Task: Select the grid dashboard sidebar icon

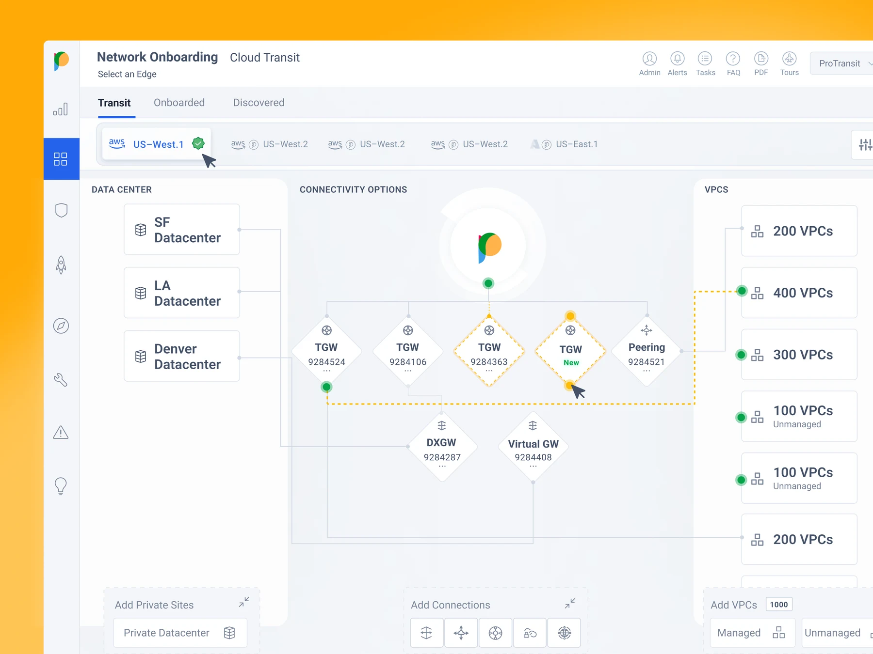Action: [61, 159]
